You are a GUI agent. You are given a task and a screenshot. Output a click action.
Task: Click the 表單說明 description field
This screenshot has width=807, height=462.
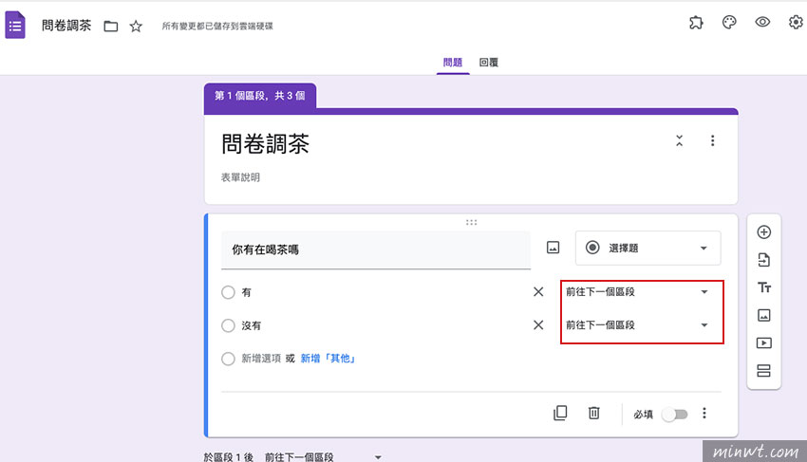pos(240,177)
